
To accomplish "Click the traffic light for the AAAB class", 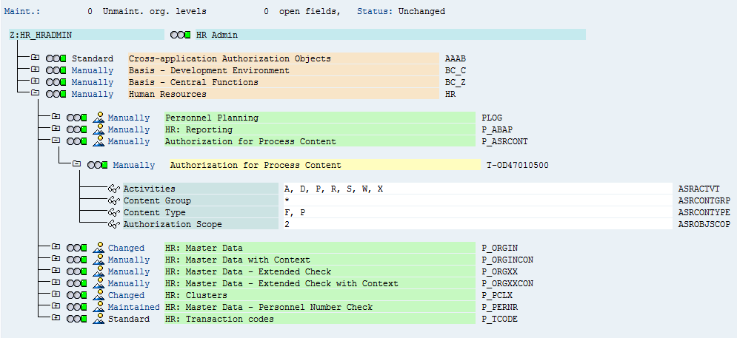I will pyautogui.click(x=56, y=58).
